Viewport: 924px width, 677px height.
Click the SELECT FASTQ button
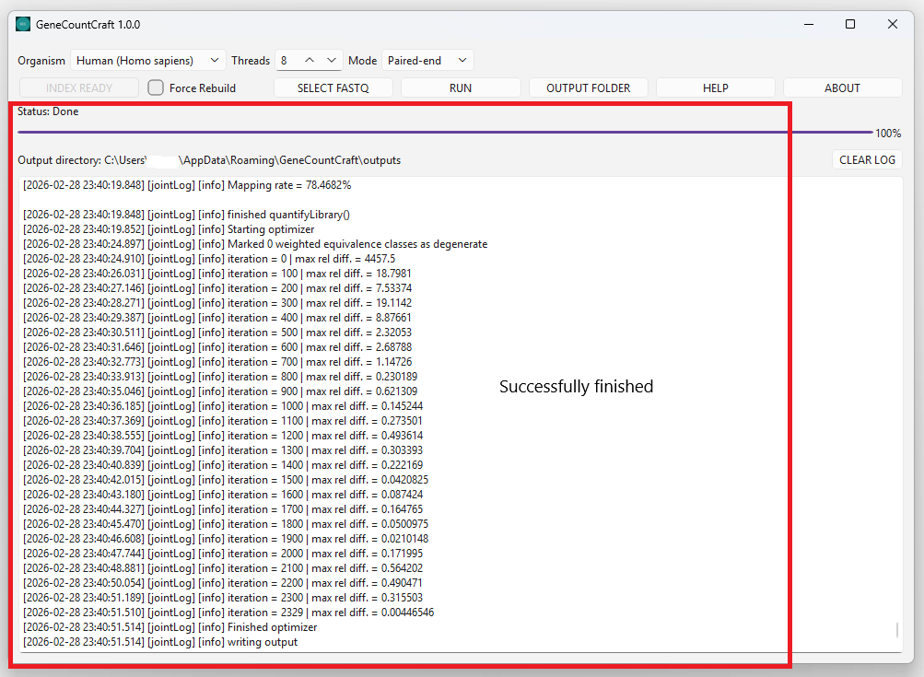333,88
